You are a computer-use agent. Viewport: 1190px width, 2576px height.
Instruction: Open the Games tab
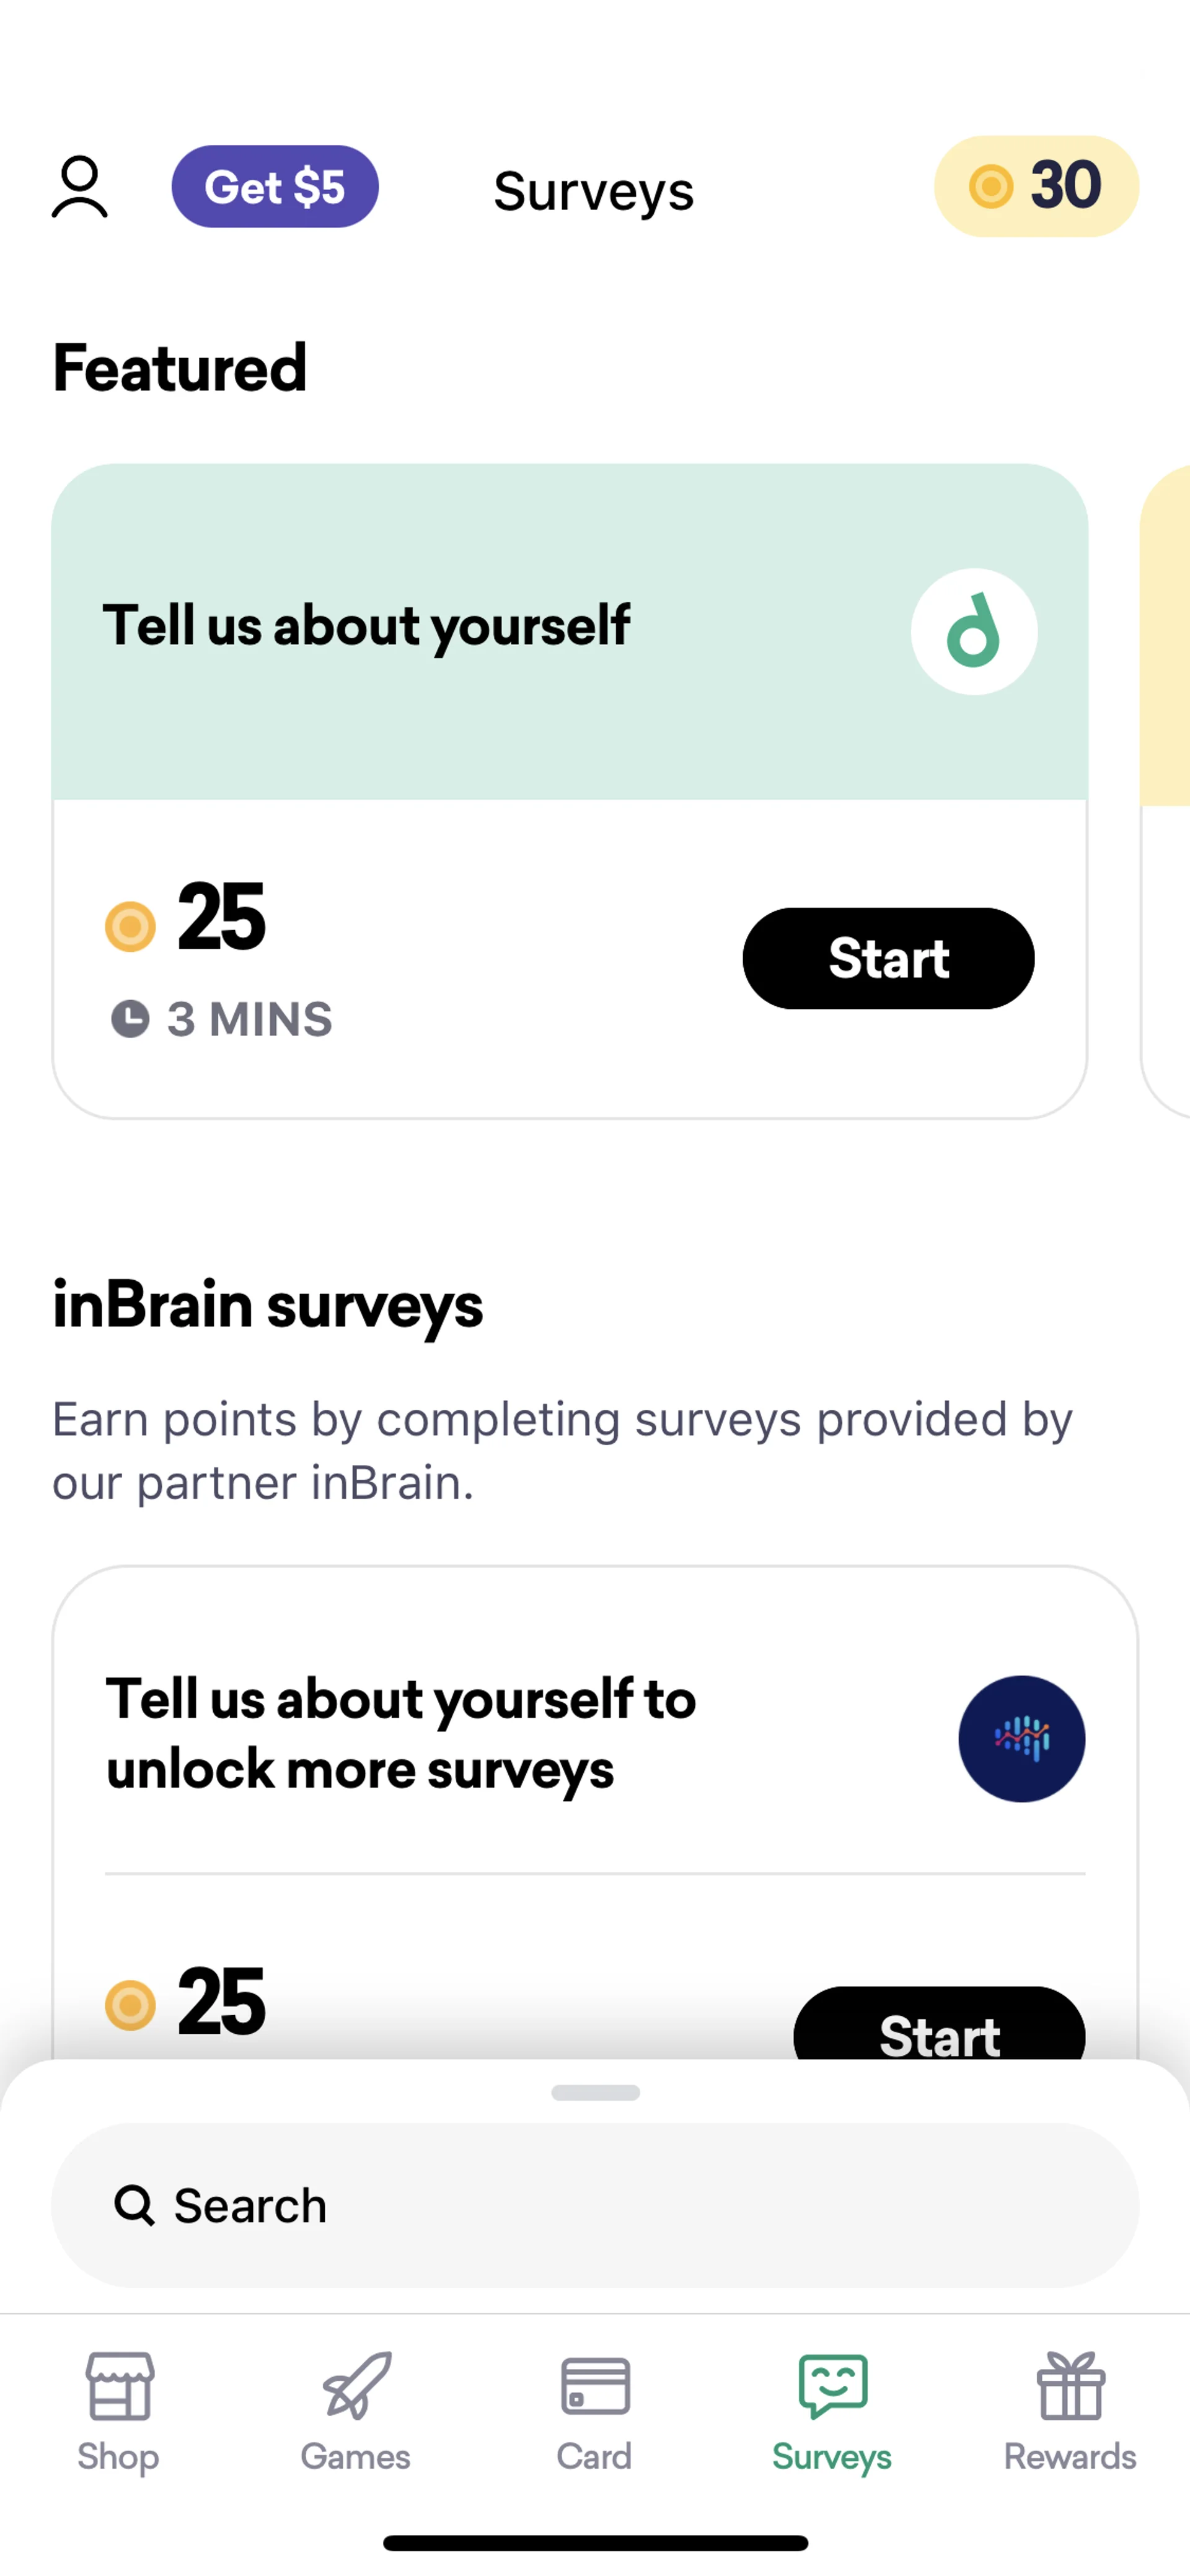coord(356,2411)
